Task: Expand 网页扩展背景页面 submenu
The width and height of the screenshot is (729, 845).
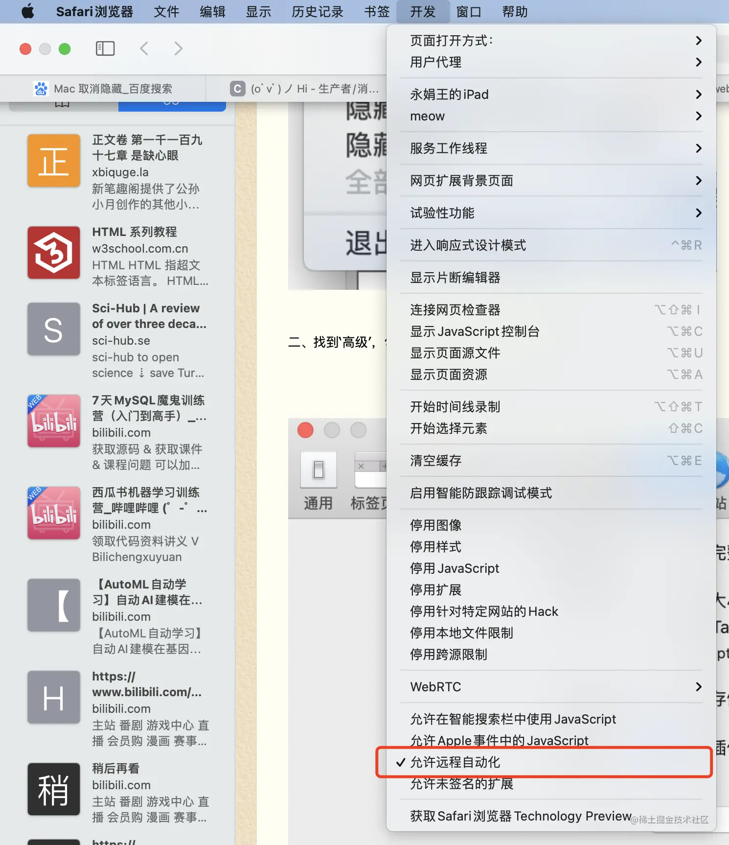Action: 551,181
